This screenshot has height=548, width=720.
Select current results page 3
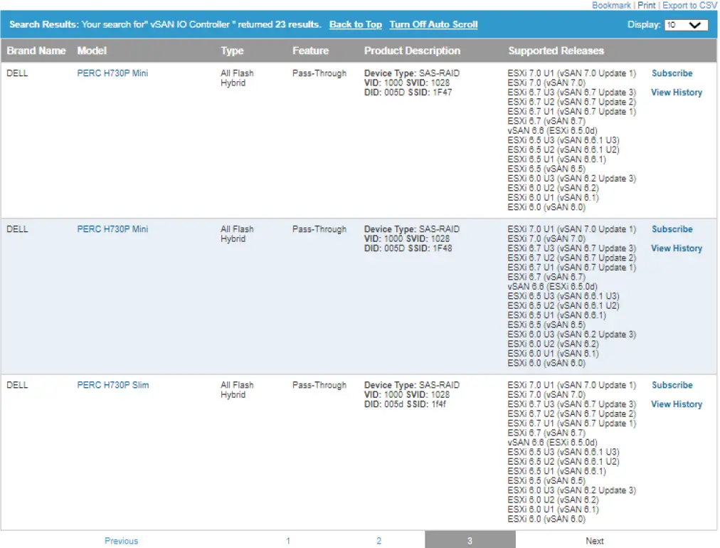pos(470,540)
